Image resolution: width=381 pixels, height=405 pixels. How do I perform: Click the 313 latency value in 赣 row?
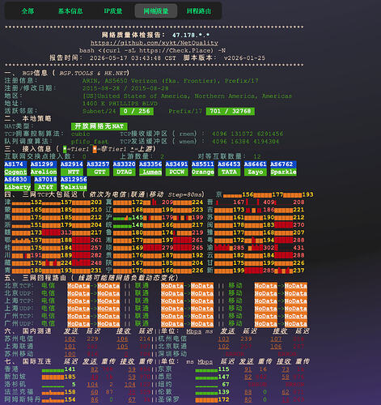point(66,232)
